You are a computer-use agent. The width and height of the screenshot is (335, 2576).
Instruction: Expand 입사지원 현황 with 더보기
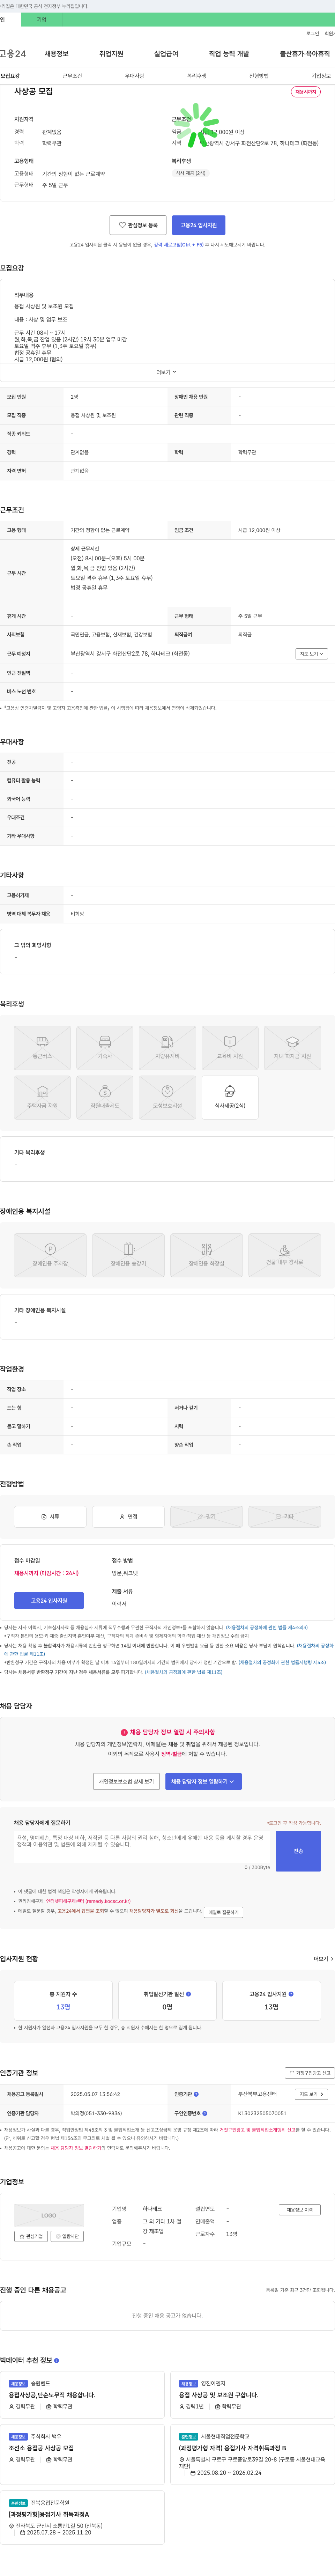(323, 1959)
